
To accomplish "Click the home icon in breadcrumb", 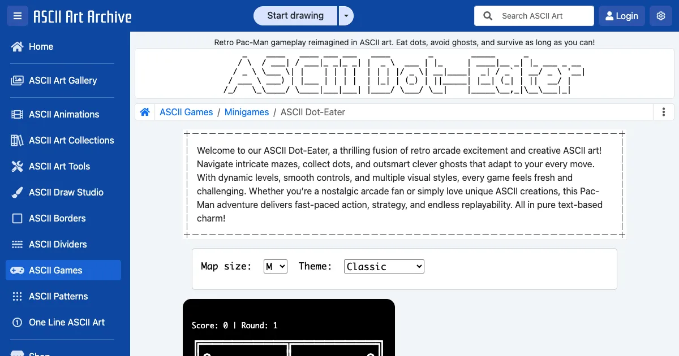I will pyautogui.click(x=145, y=112).
